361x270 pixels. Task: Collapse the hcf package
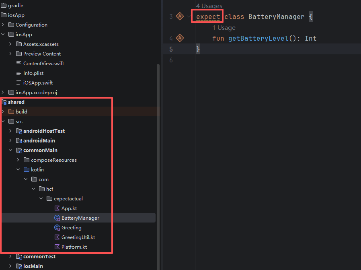(33, 189)
